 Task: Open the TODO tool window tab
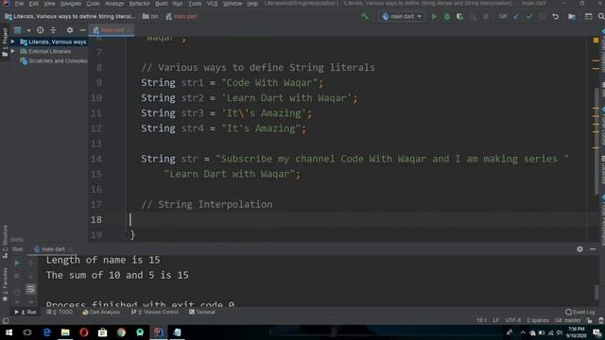click(x=60, y=312)
